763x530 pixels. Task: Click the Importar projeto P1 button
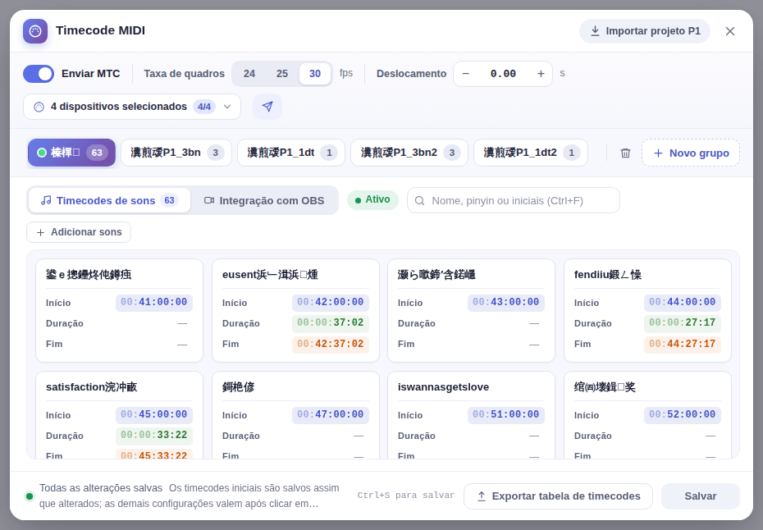tap(645, 31)
